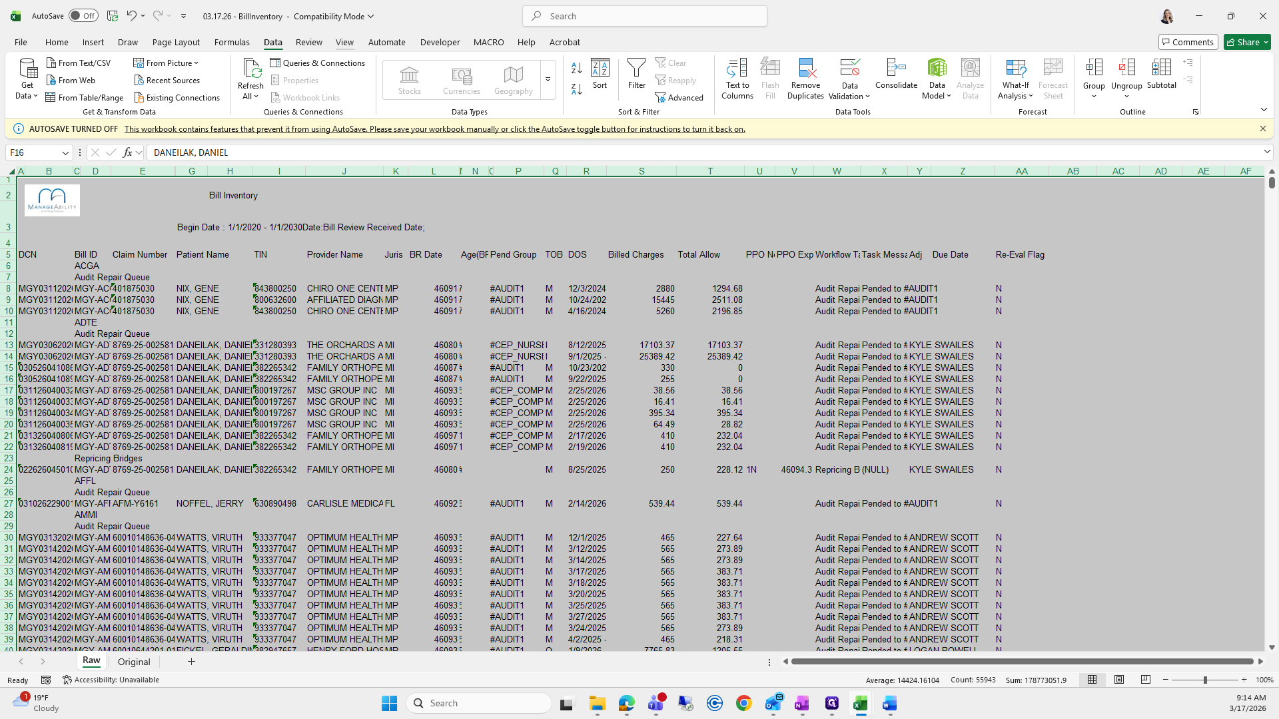Toggle the AutoSave switch

[x=83, y=16]
